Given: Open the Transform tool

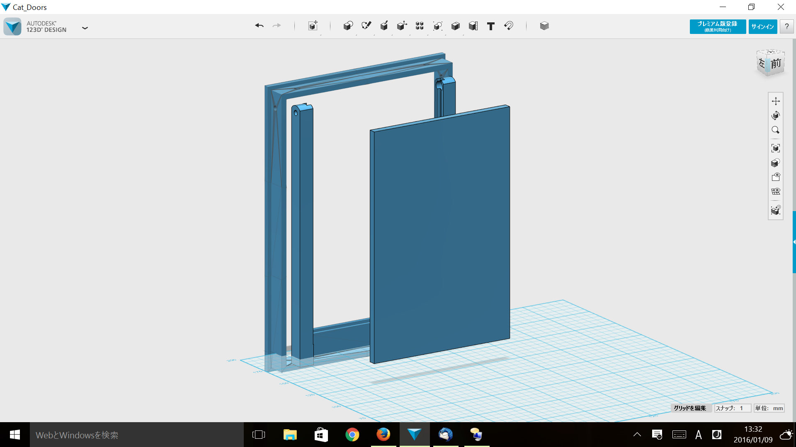Looking at the screenshot, I should point(313,26).
